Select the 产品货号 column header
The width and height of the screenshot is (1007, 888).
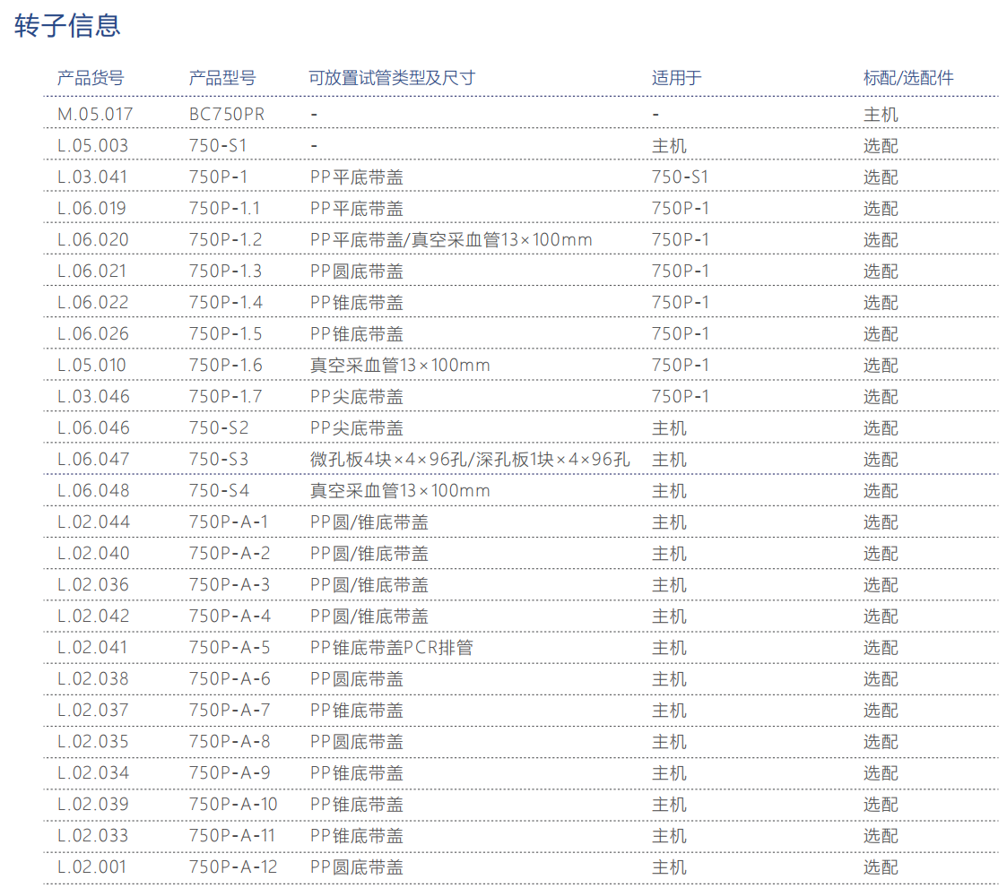(x=91, y=78)
